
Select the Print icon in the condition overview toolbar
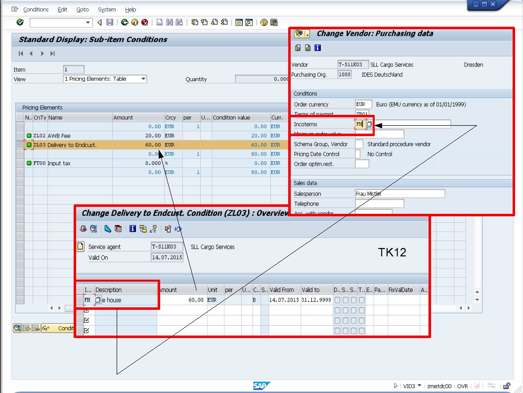point(83,229)
